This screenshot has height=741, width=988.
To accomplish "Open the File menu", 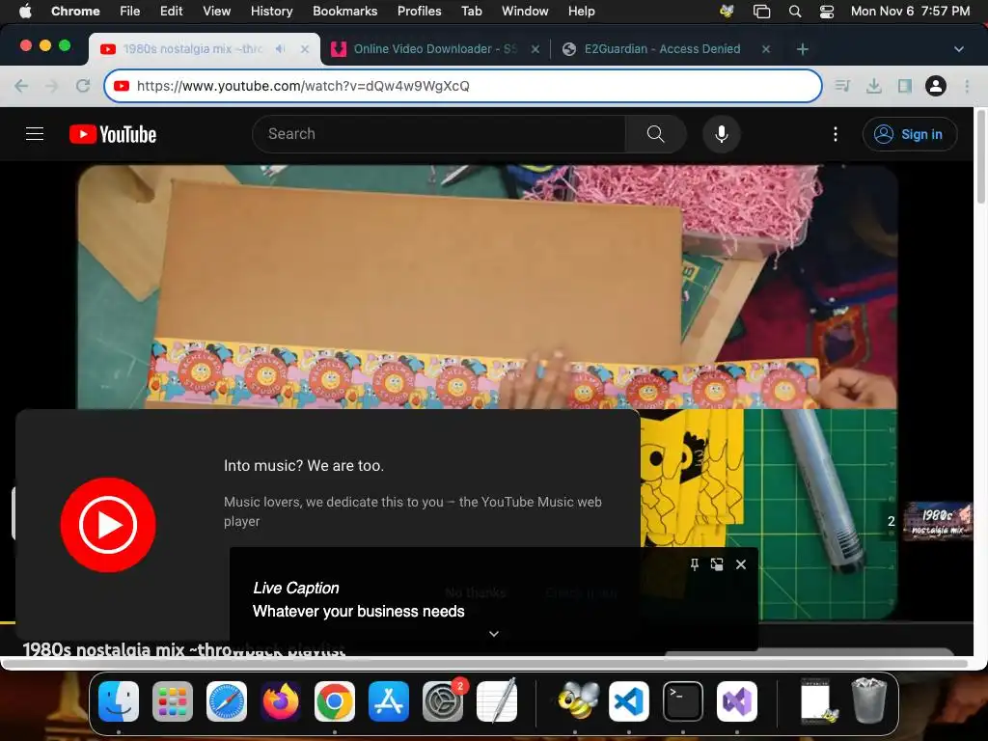I will click(x=130, y=11).
